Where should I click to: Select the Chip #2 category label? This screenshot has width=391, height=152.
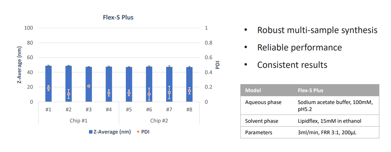(x=159, y=120)
